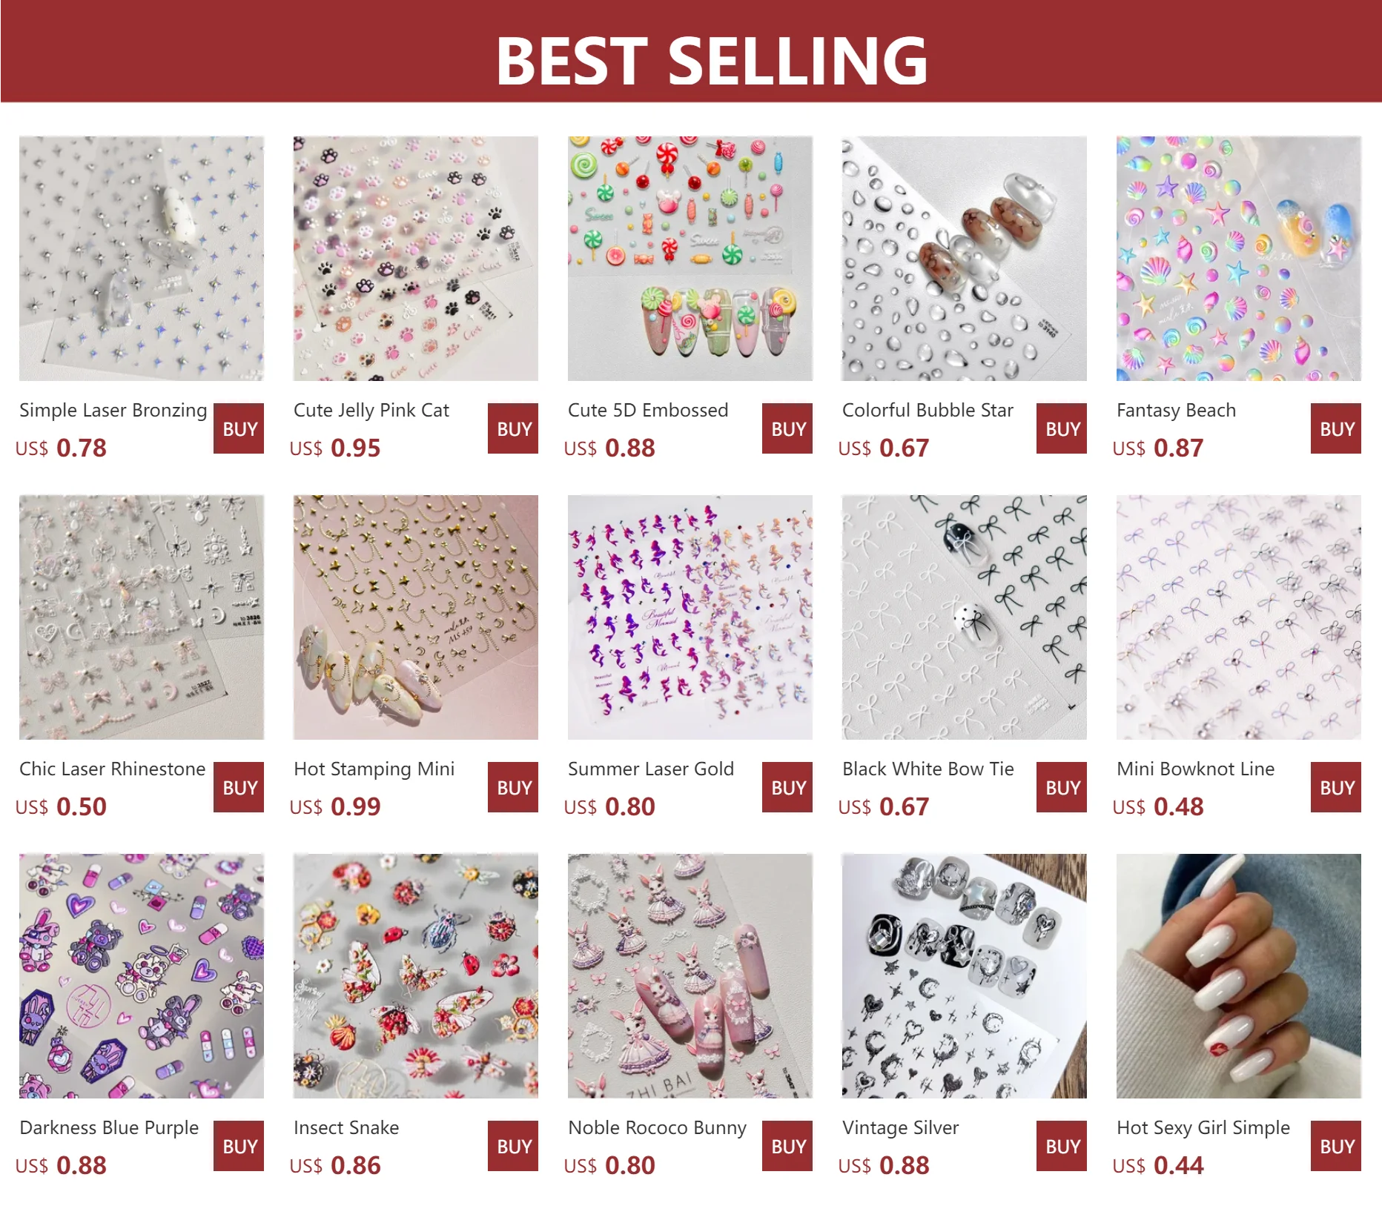Buy the Hot Sexy Girl Simple item
Screen dimensions: 1382x1223
tap(1335, 1146)
